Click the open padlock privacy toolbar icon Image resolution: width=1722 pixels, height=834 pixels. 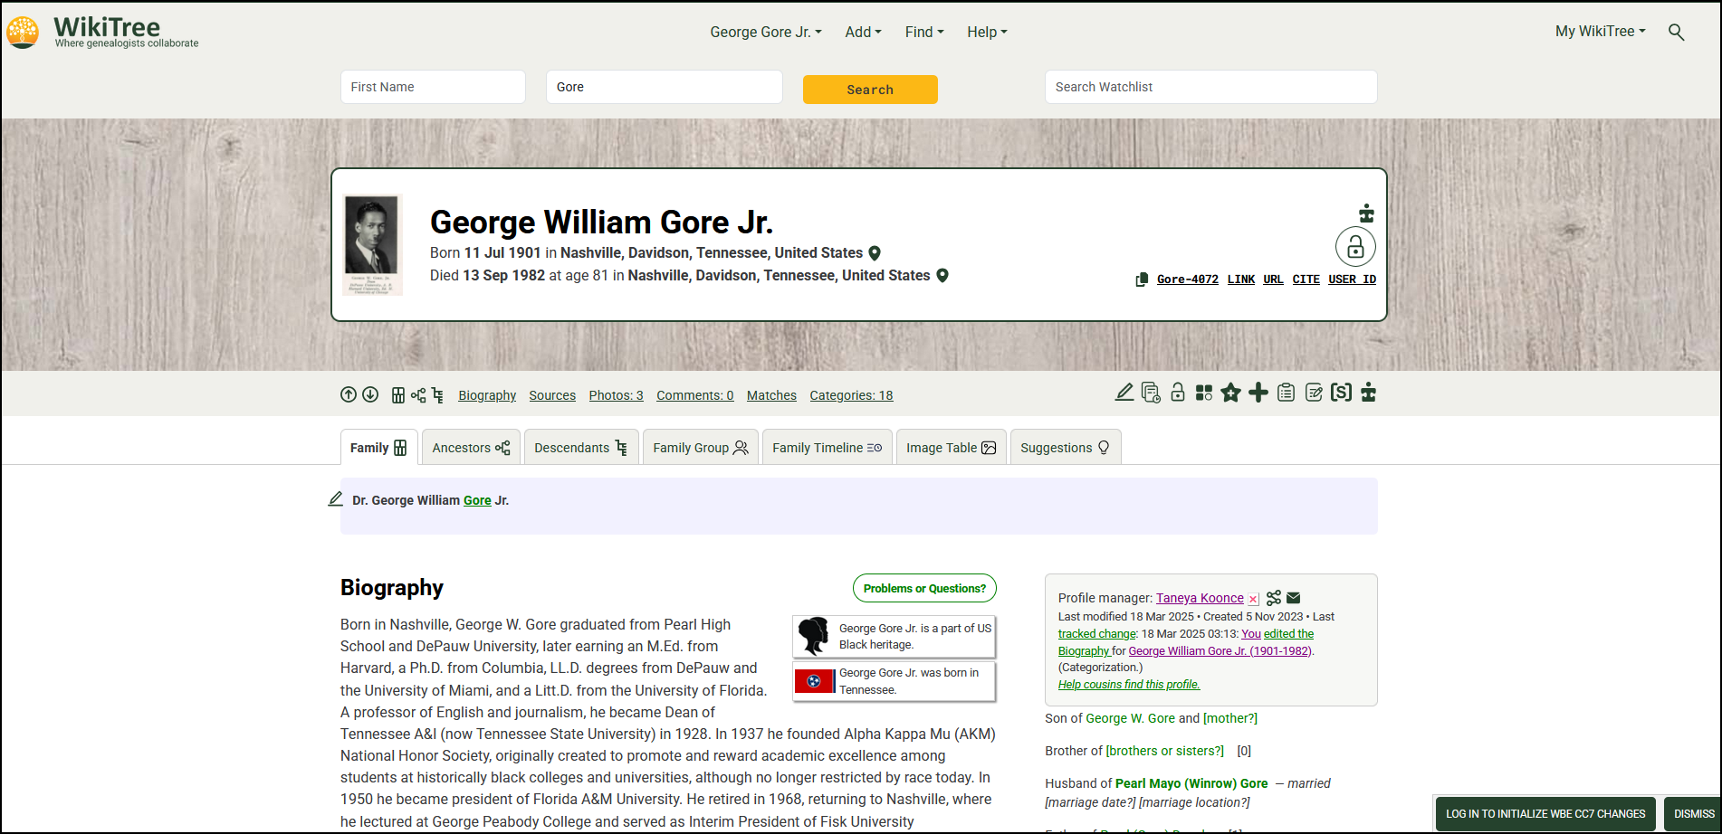(x=1178, y=393)
